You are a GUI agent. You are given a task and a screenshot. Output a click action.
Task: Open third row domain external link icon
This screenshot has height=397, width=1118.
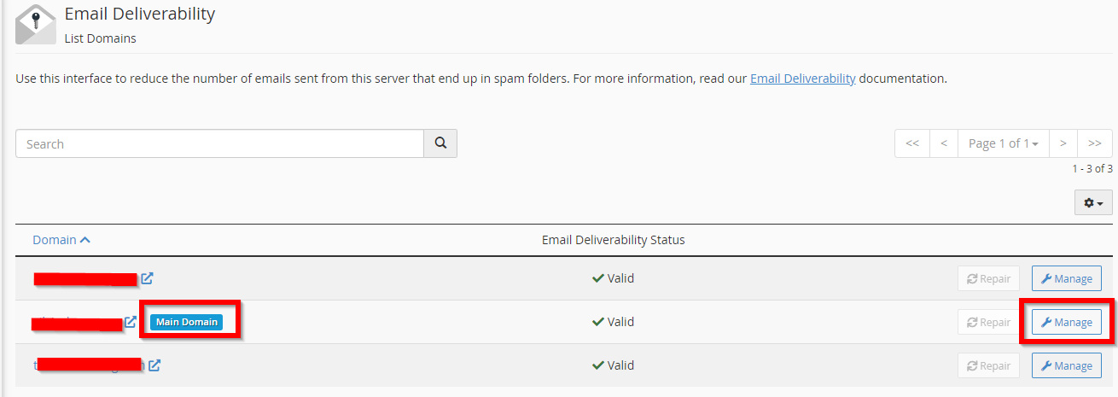(154, 365)
